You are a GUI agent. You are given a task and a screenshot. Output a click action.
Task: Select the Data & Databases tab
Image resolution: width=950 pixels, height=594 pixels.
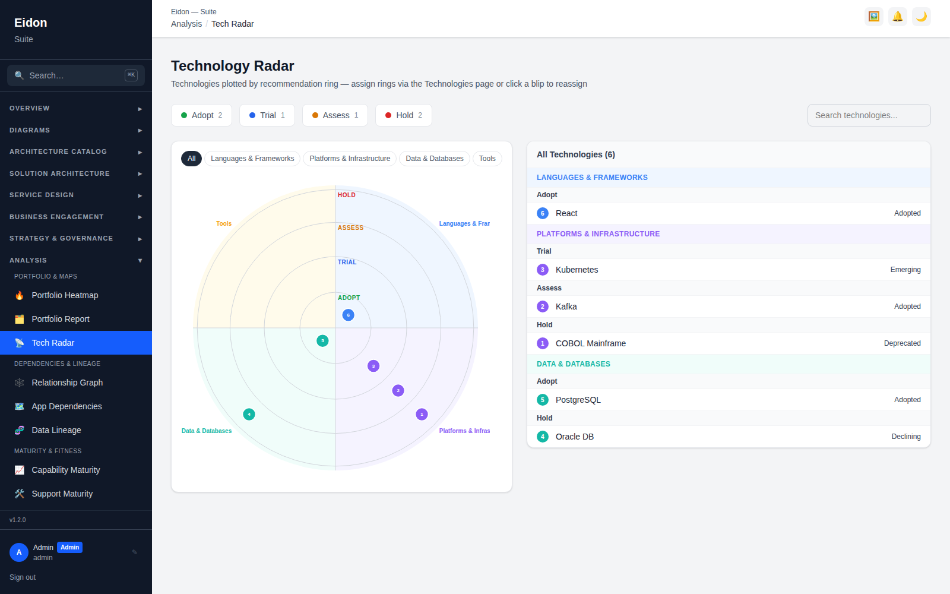coord(435,159)
